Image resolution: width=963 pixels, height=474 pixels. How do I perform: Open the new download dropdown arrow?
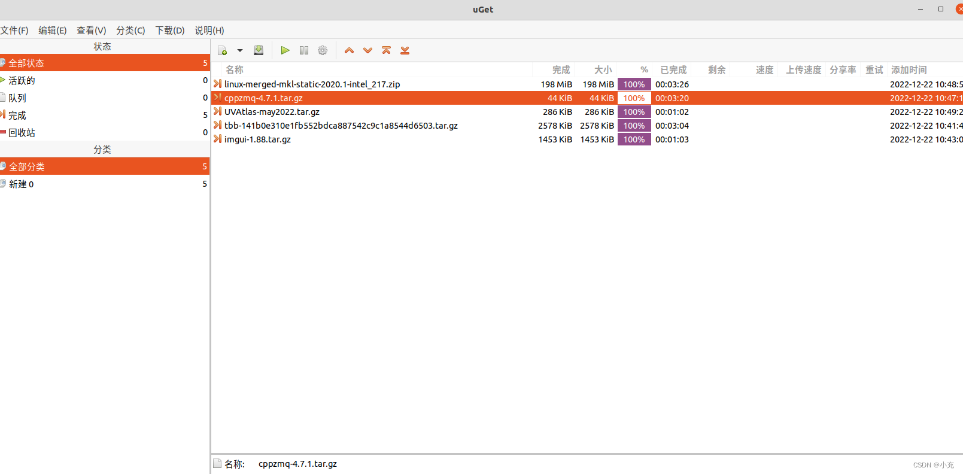point(240,51)
